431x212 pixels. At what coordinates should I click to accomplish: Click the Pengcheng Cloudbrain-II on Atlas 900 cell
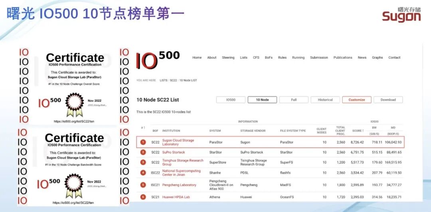pyautogui.click(x=221, y=185)
